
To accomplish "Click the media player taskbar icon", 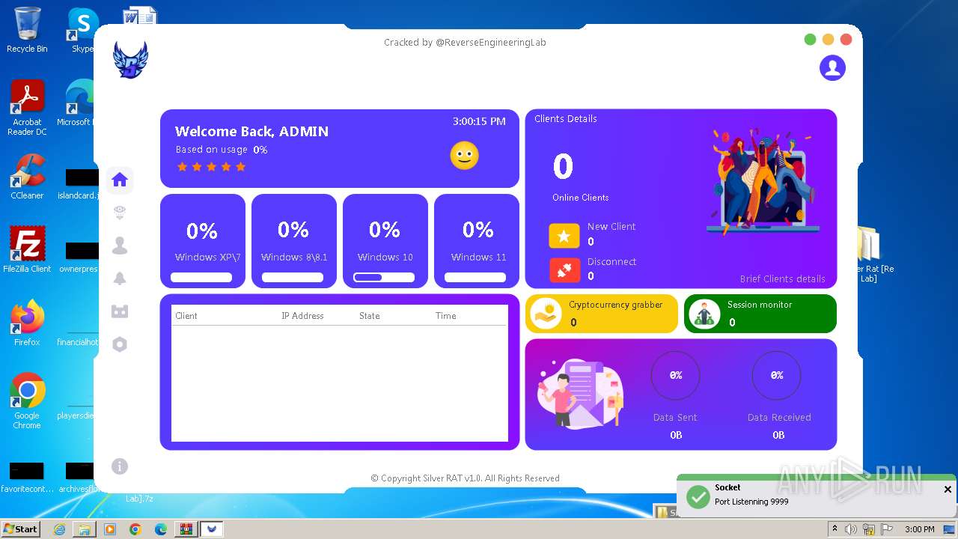I will (110, 529).
